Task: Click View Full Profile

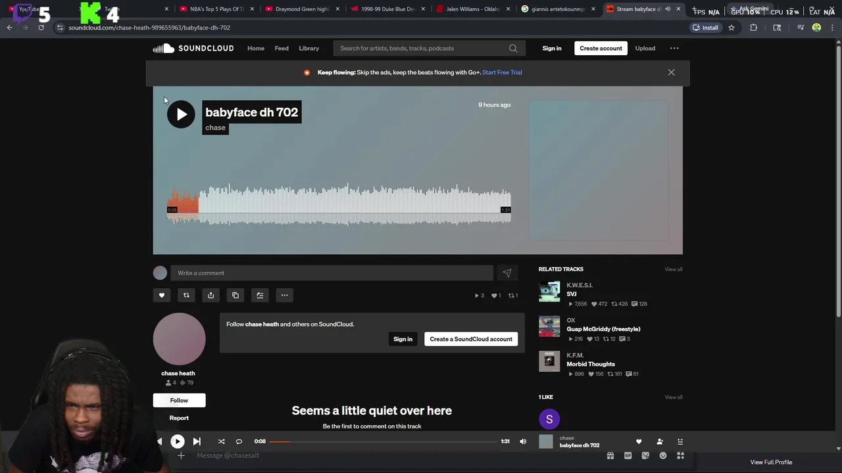Action: coord(771,462)
